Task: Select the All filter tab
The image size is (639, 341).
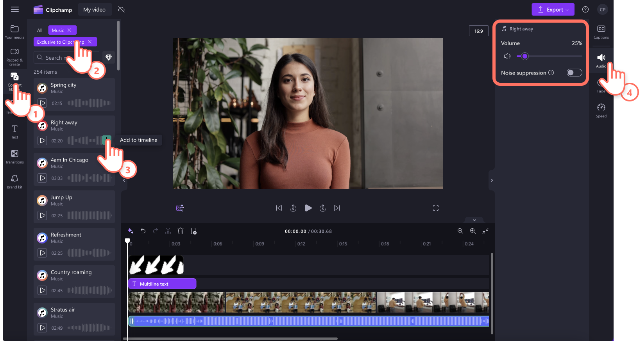Action: click(40, 30)
